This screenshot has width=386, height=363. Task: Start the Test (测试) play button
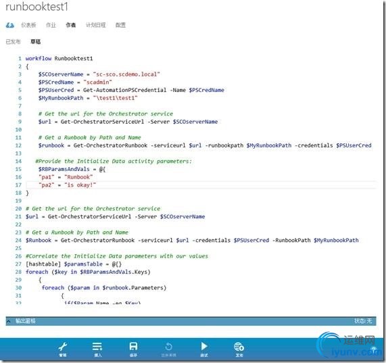pyautogui.click(x=204, y=349)
